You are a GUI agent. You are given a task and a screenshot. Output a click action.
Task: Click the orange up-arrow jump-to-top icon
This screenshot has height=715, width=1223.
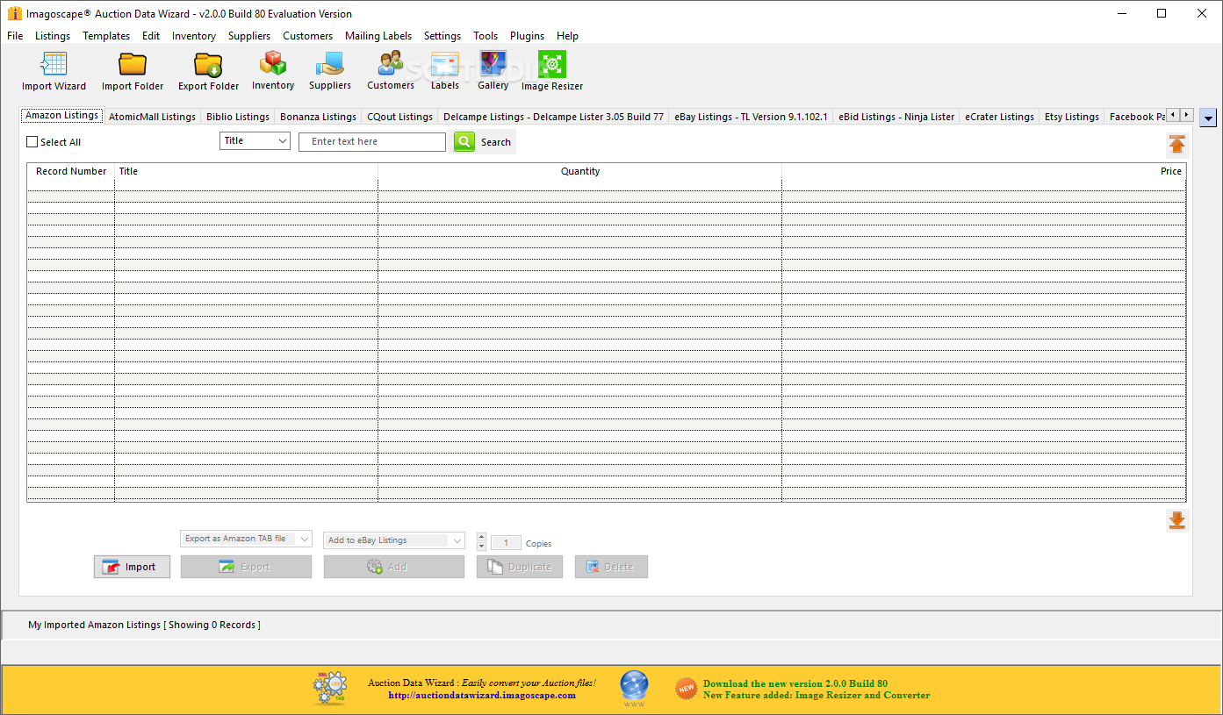coord(1177,145)
